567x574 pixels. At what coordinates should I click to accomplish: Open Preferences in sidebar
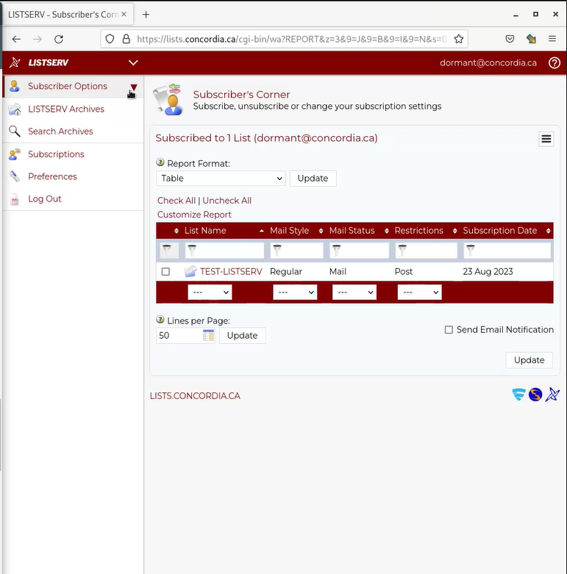point(53,176)
